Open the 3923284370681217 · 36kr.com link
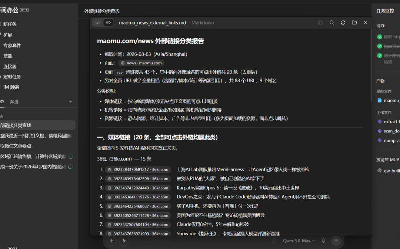The image size is (400, 249). click(138, 169)
